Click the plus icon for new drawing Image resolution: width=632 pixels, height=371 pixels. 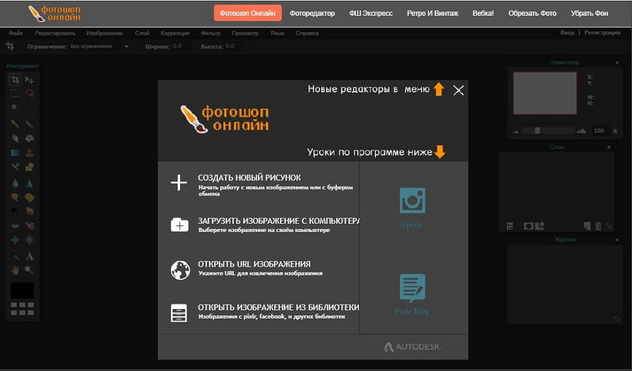179,183
